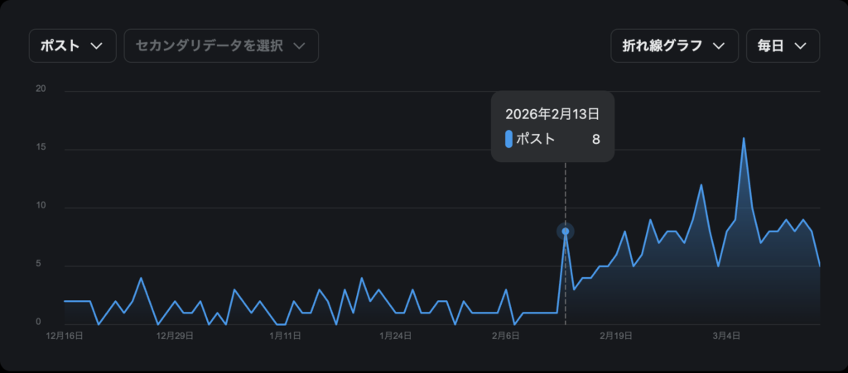Click the 3月4日 x-axis label
This screenshot has height=373, width=848.
pyautogui.click(x=726, y=336)
